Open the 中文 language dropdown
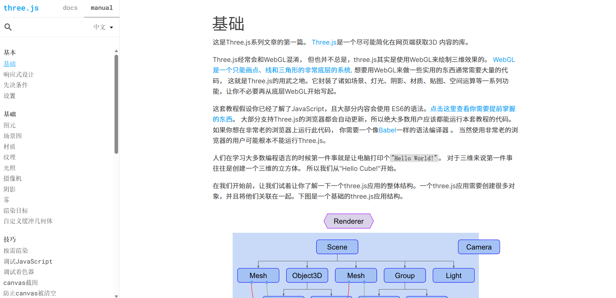Viewport: 616px width, 298px height. [x=103, y=27]
